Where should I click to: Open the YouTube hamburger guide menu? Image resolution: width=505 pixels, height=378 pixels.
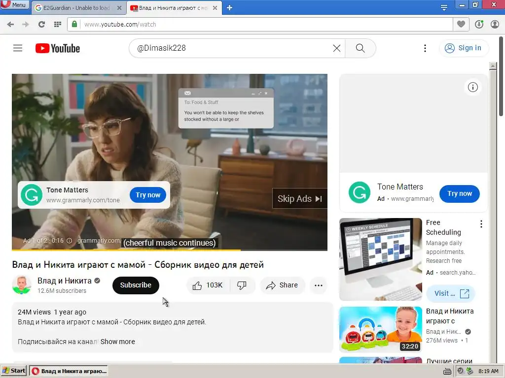[x=18, y=48]
